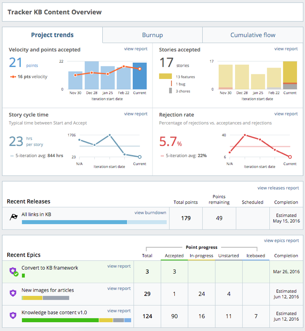
Task: Open view report for Knowledge base content v1.0
Action: pyautogui.click(x=119, y=311)
